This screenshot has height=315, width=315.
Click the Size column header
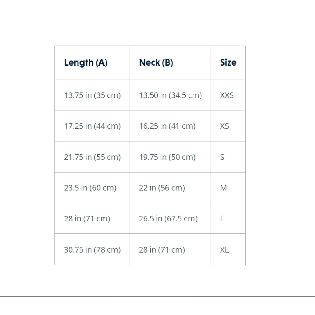(x=228, y=62)
